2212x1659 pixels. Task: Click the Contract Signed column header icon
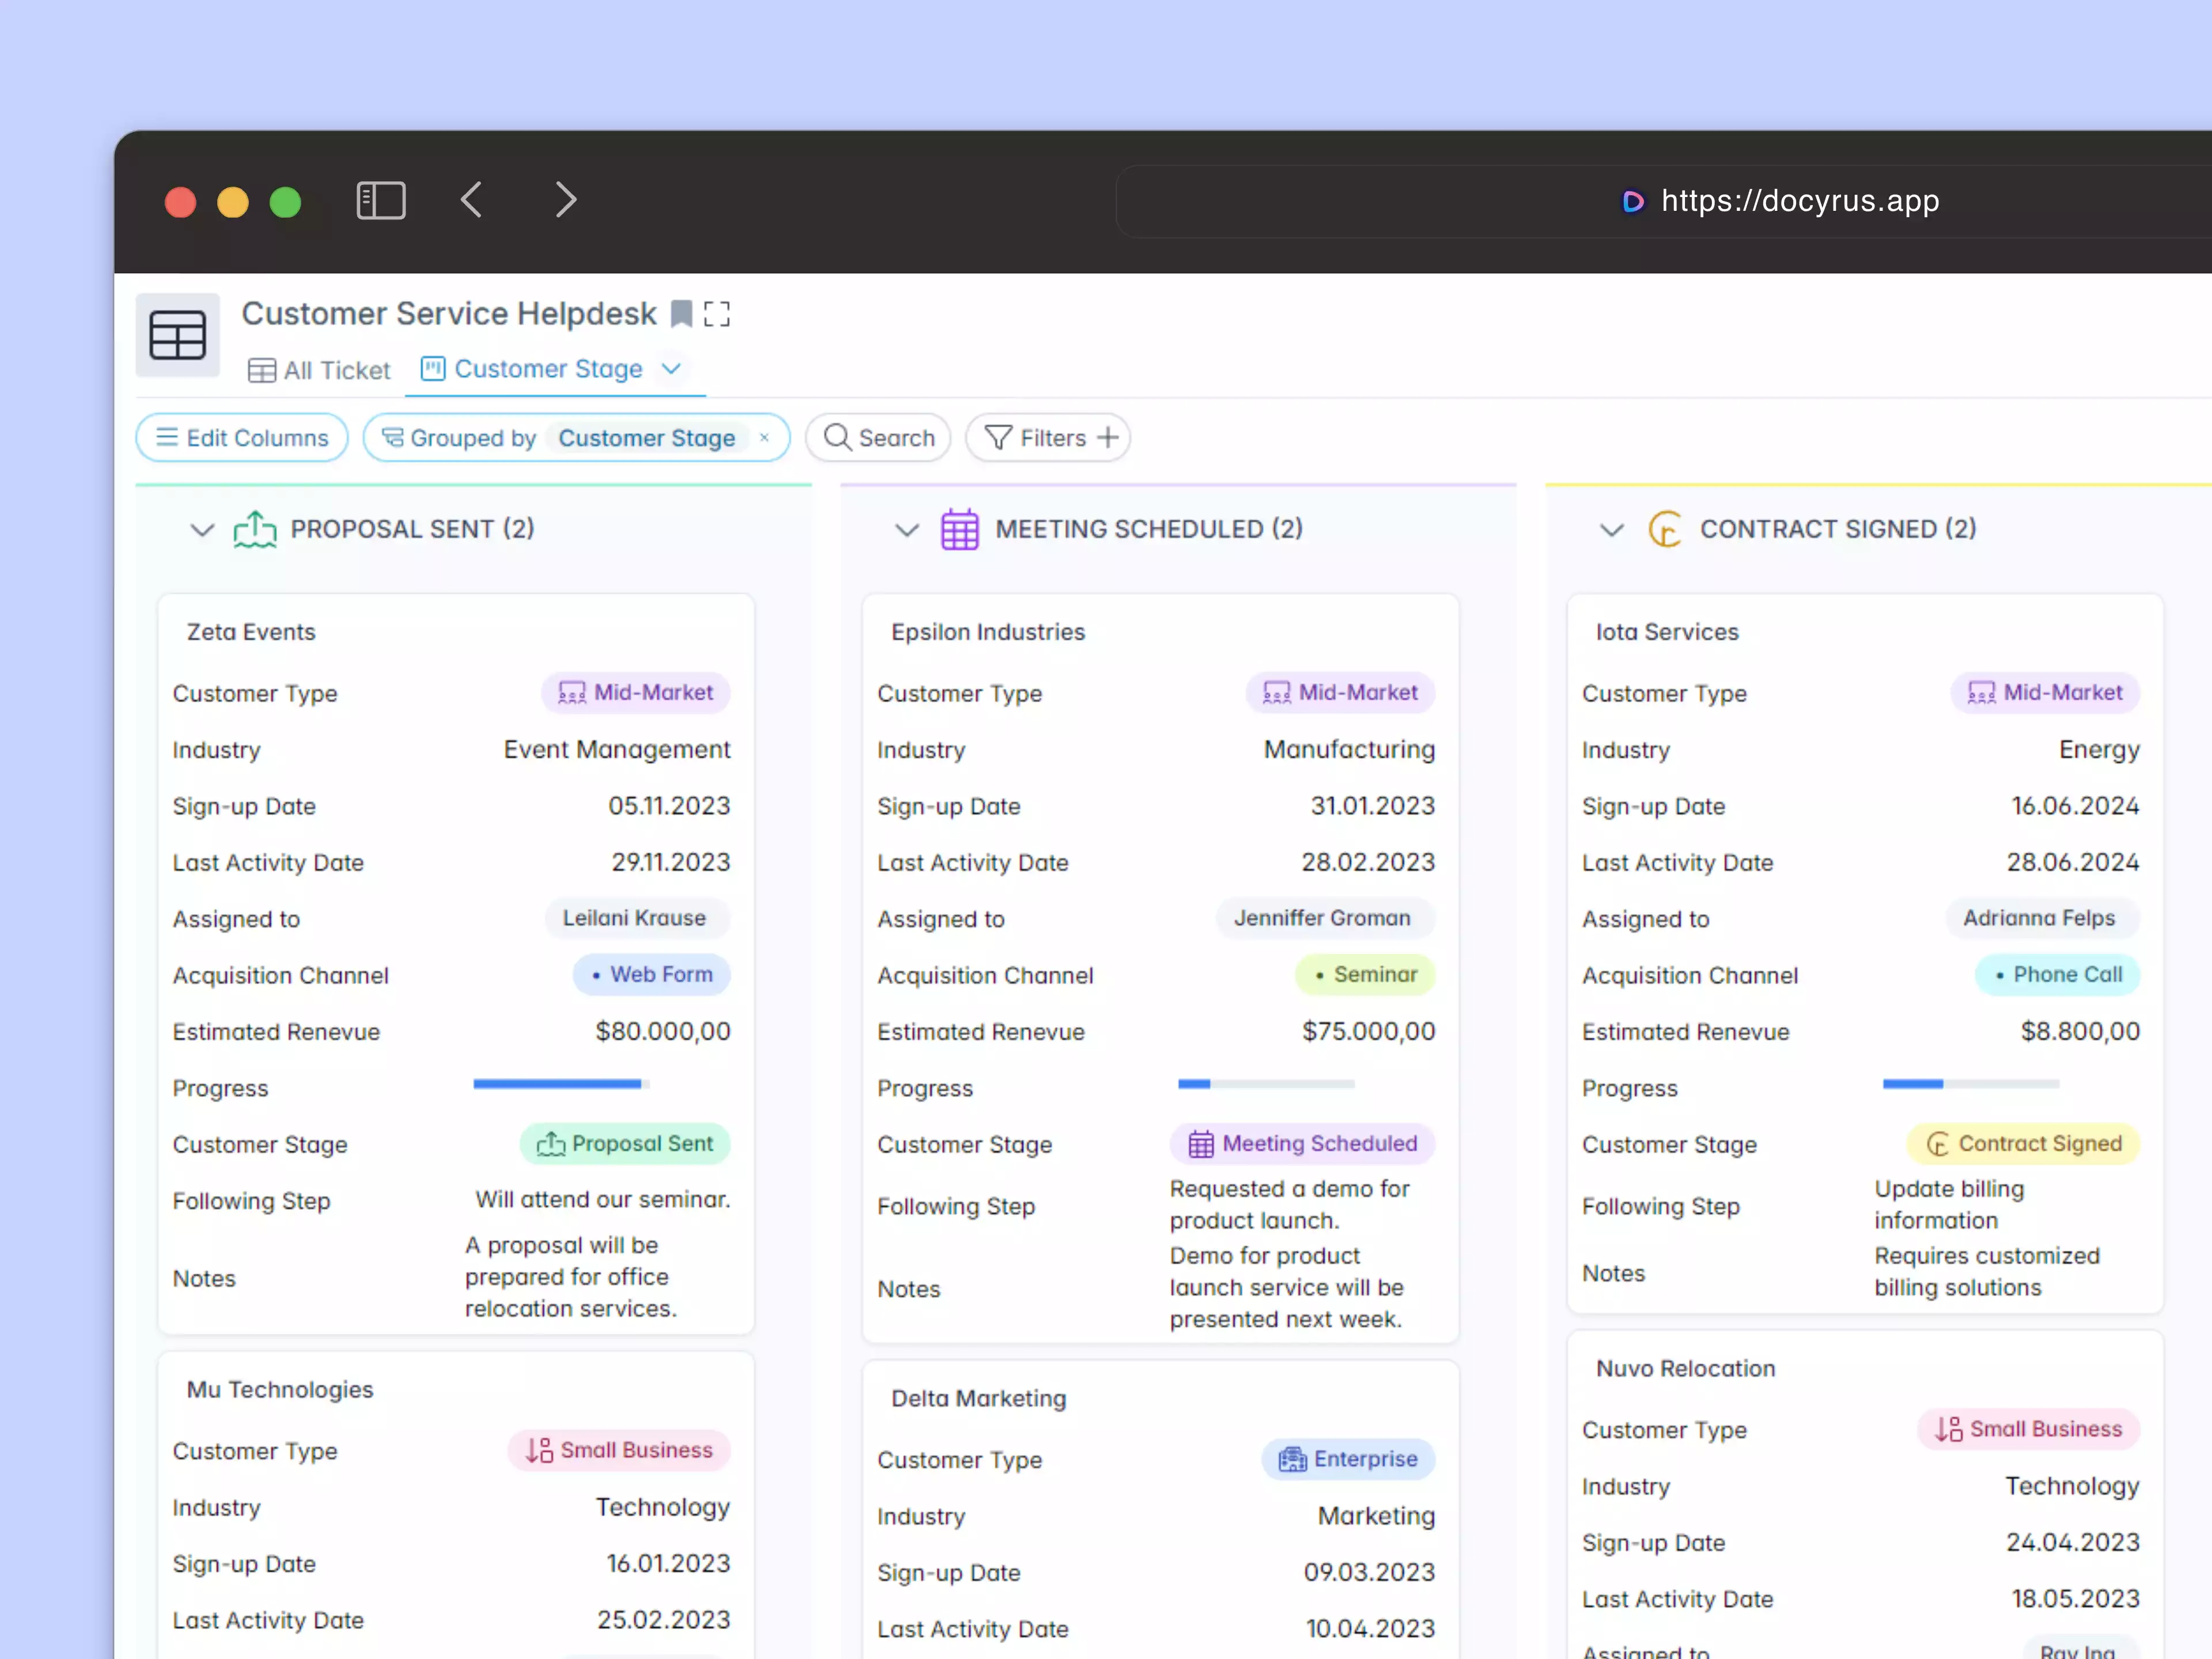[1664, 529]
